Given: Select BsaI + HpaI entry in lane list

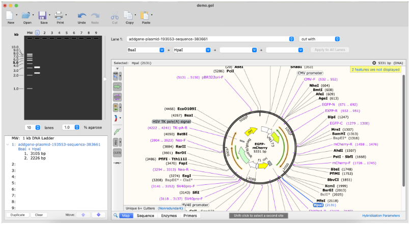Looking at the screenshot, I should (x=30, y=149).
